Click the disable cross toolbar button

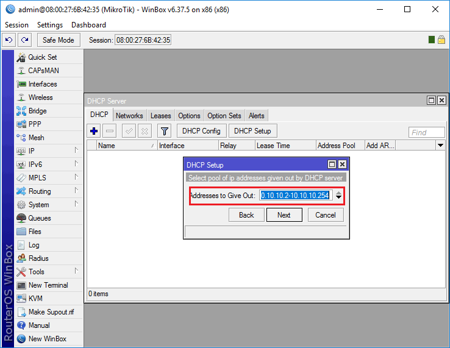(x=145, y=131)
